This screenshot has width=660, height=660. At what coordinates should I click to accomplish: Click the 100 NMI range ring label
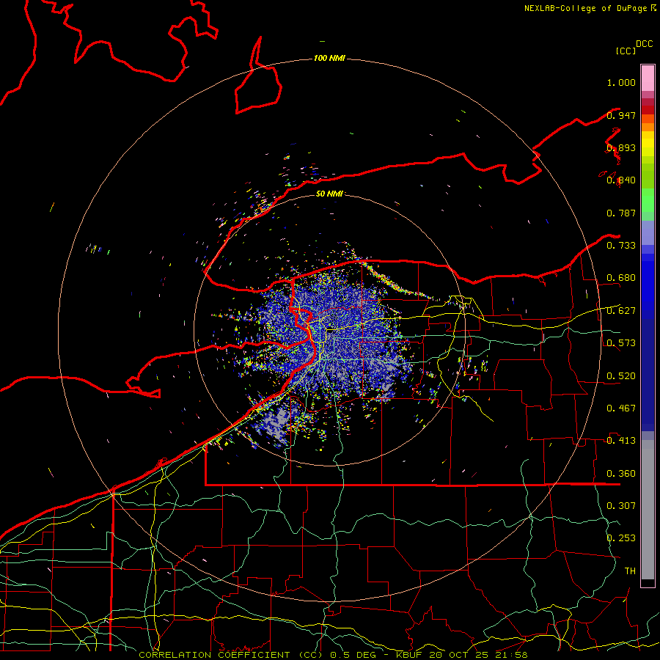[329, 58]
